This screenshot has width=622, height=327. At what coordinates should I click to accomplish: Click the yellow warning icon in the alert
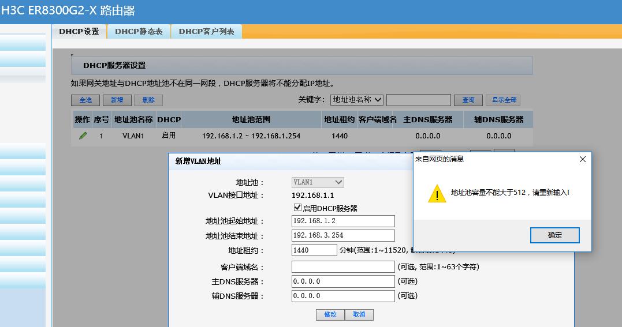[x=437, y=193]
